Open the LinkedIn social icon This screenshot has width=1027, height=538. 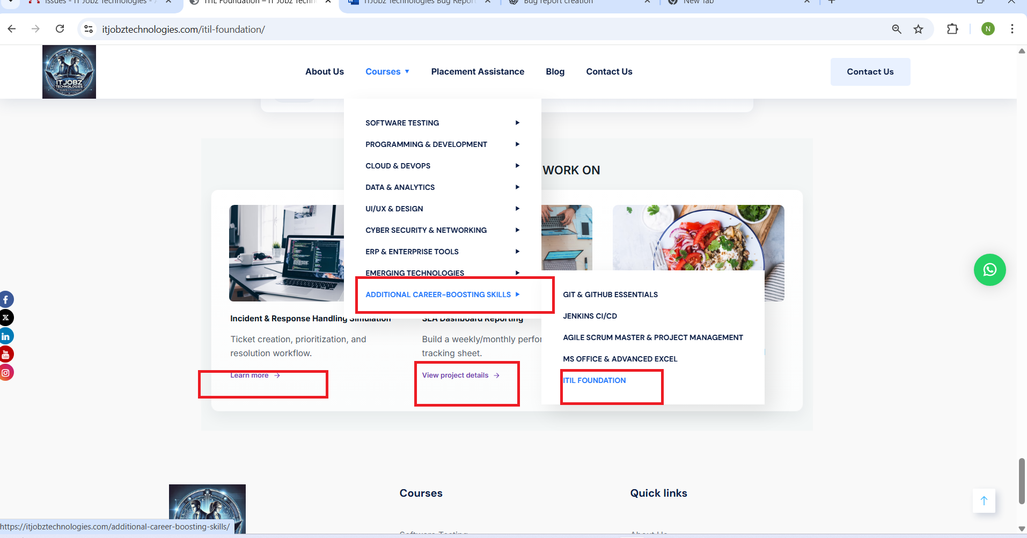coord(6,336)
